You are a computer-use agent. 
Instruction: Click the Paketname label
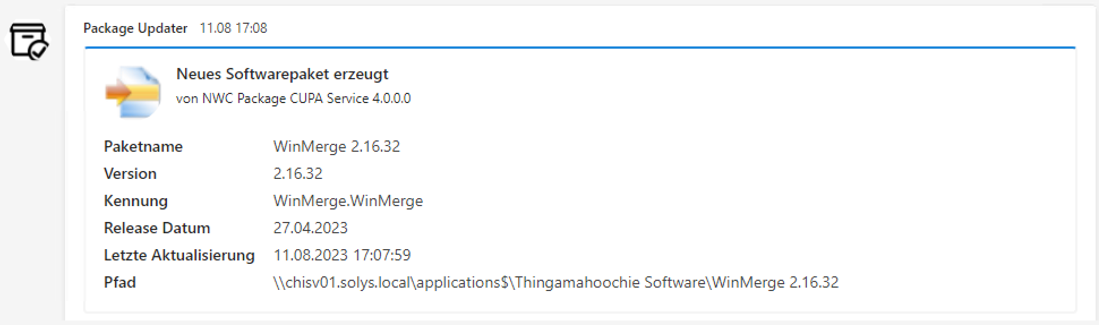pos(143,147)
